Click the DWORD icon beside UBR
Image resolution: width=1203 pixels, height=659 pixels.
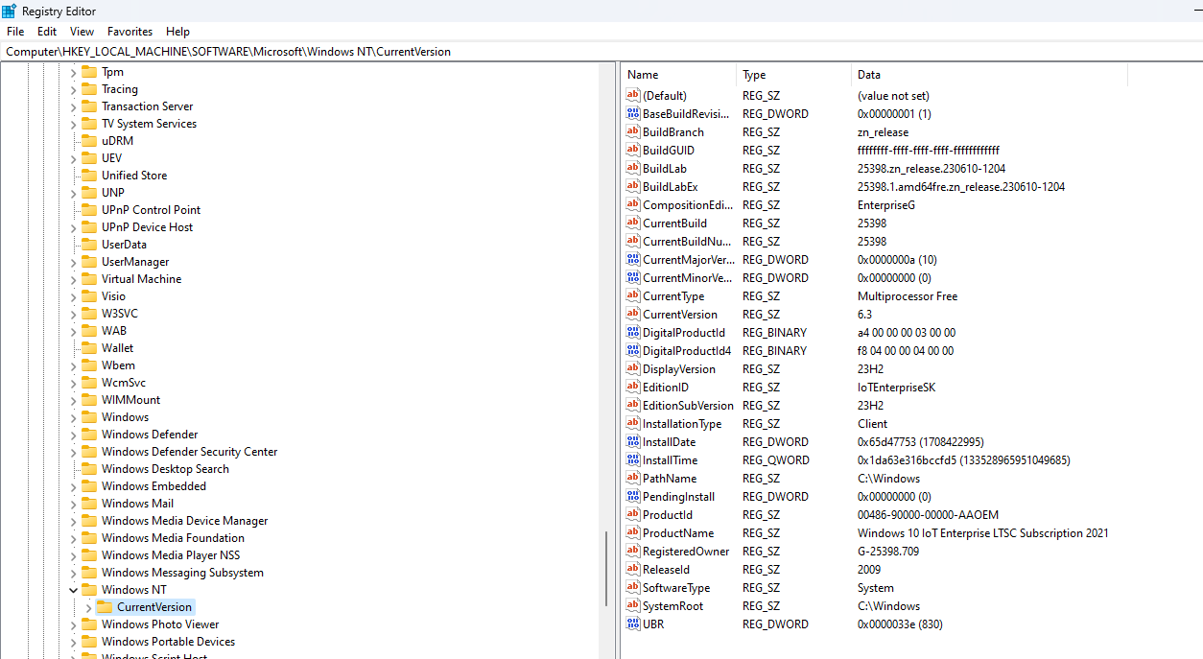[632, 624]
